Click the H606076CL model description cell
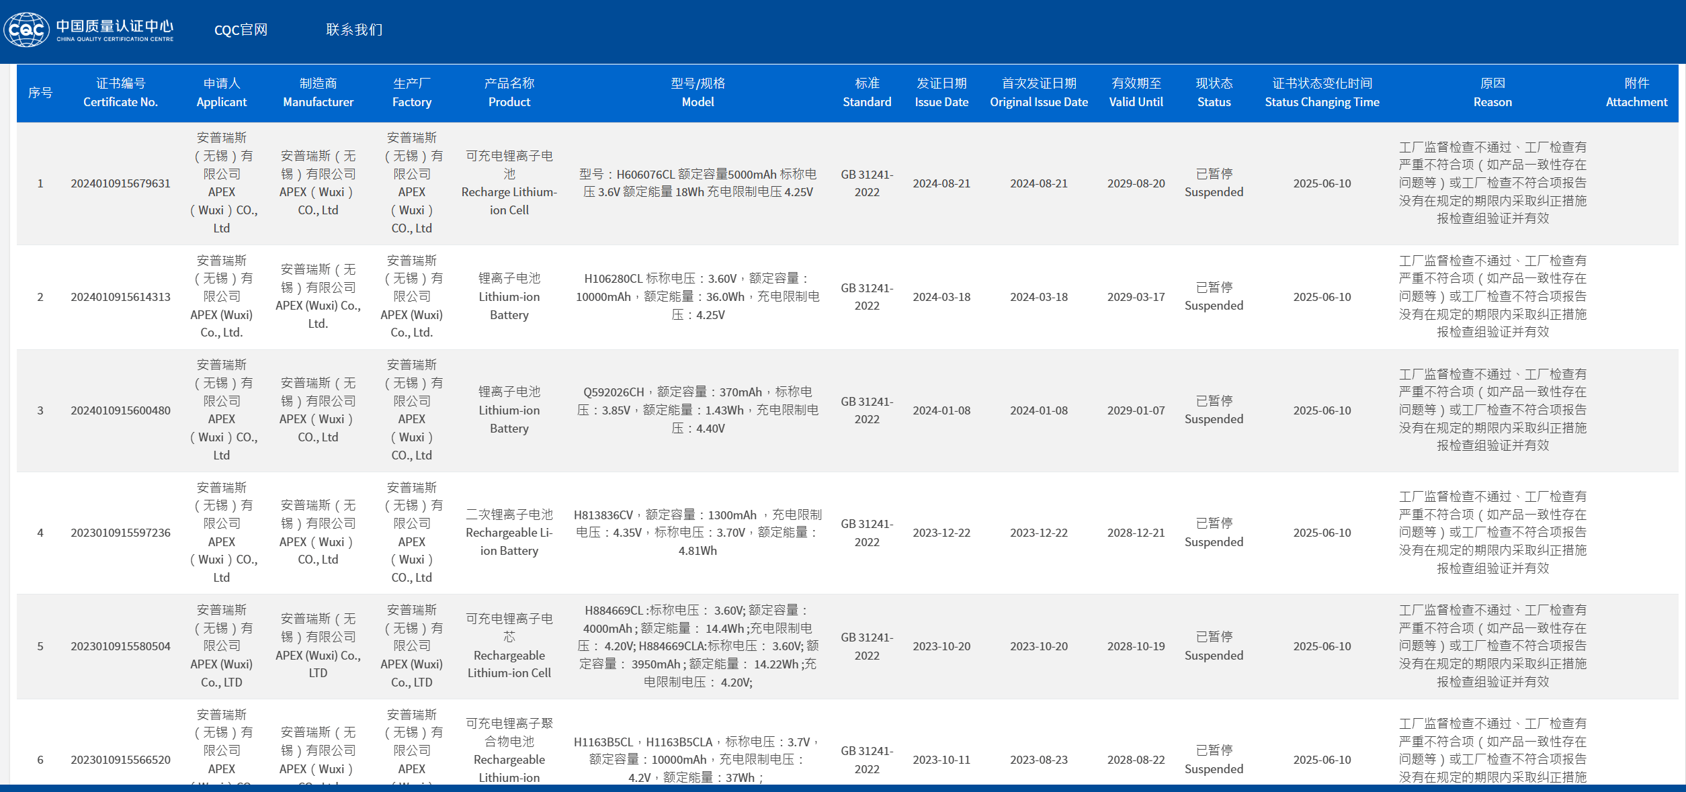Screen dimensions: 1686x792 tap(698, 183)
